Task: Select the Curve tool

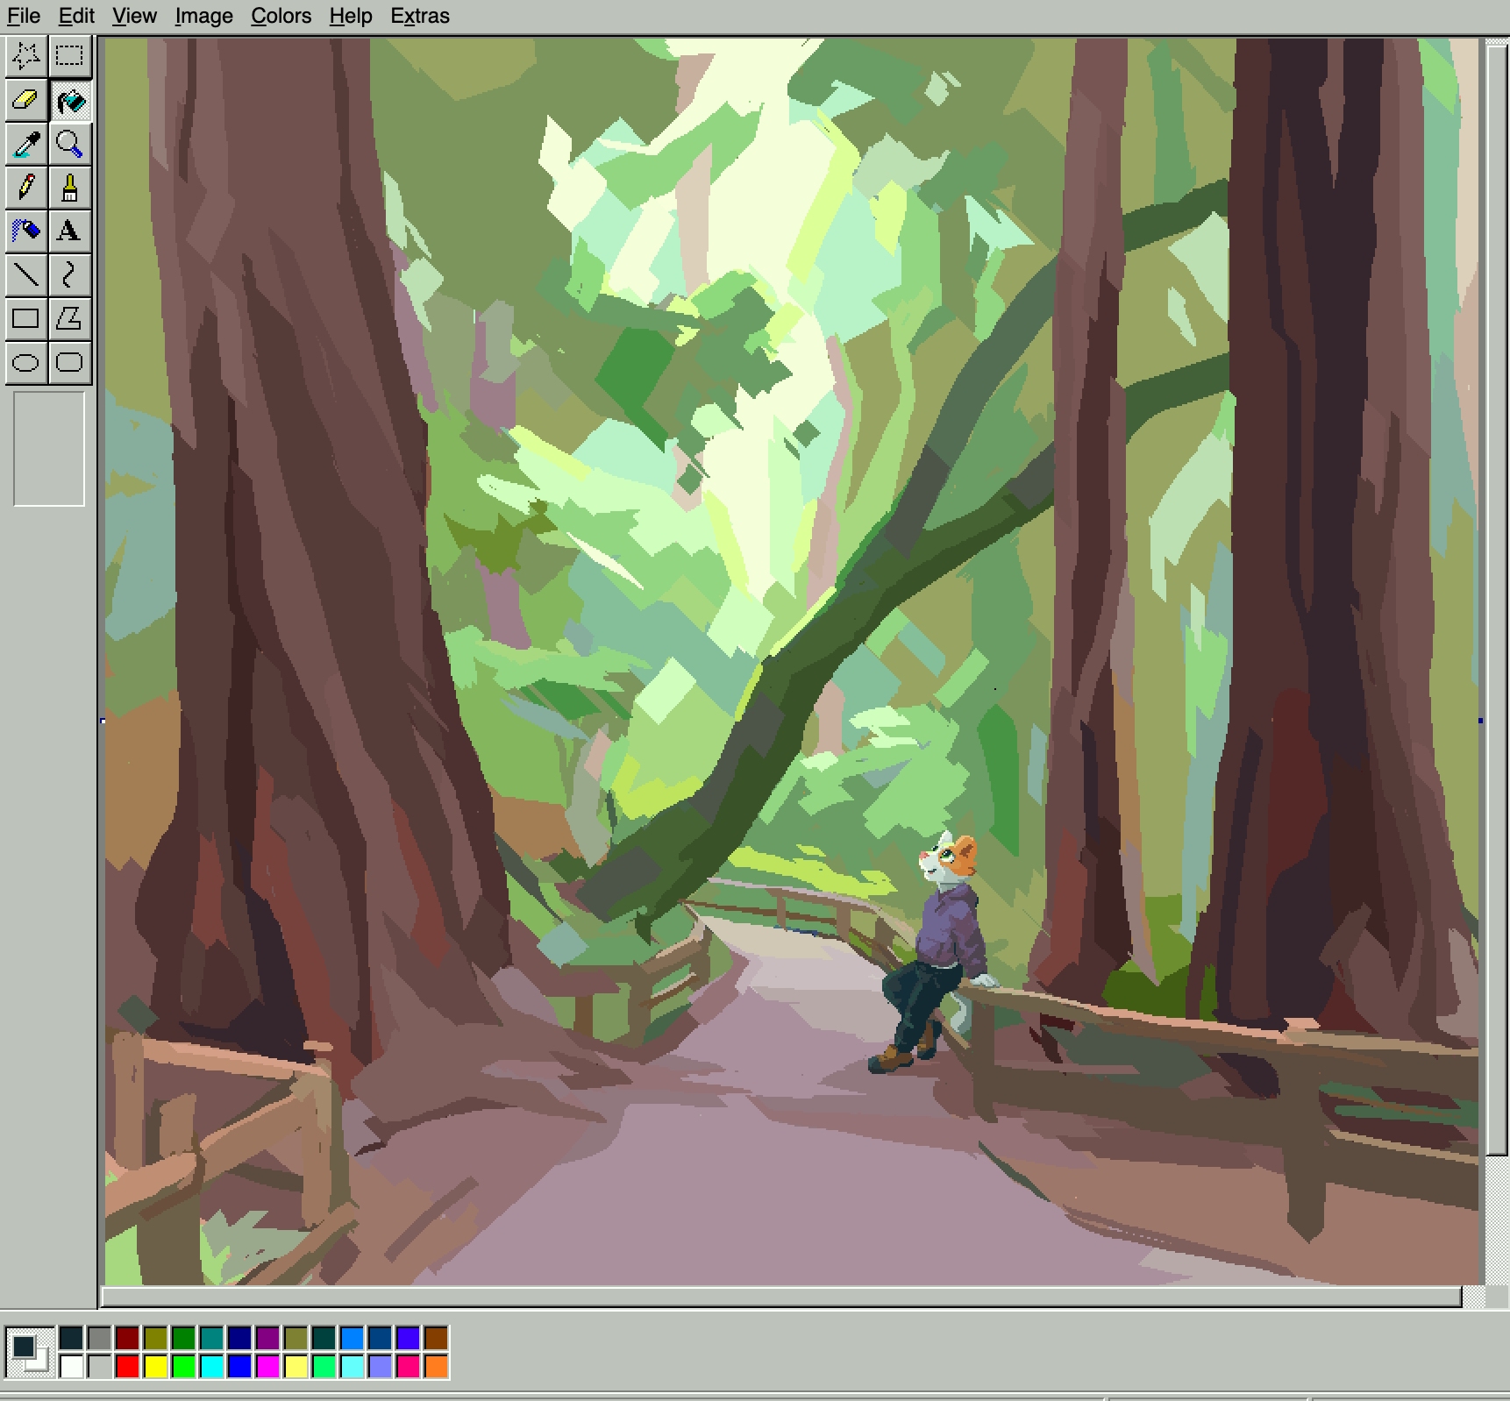Action: pyautogui.click(x=69, y=275)
